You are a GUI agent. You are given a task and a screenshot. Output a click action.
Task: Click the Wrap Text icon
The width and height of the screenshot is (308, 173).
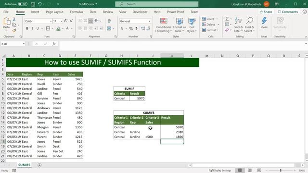(x=109, y=21)
